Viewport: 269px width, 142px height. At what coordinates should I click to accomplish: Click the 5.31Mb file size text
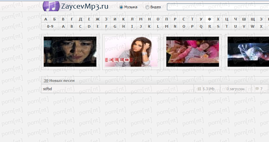click(208, 89)
